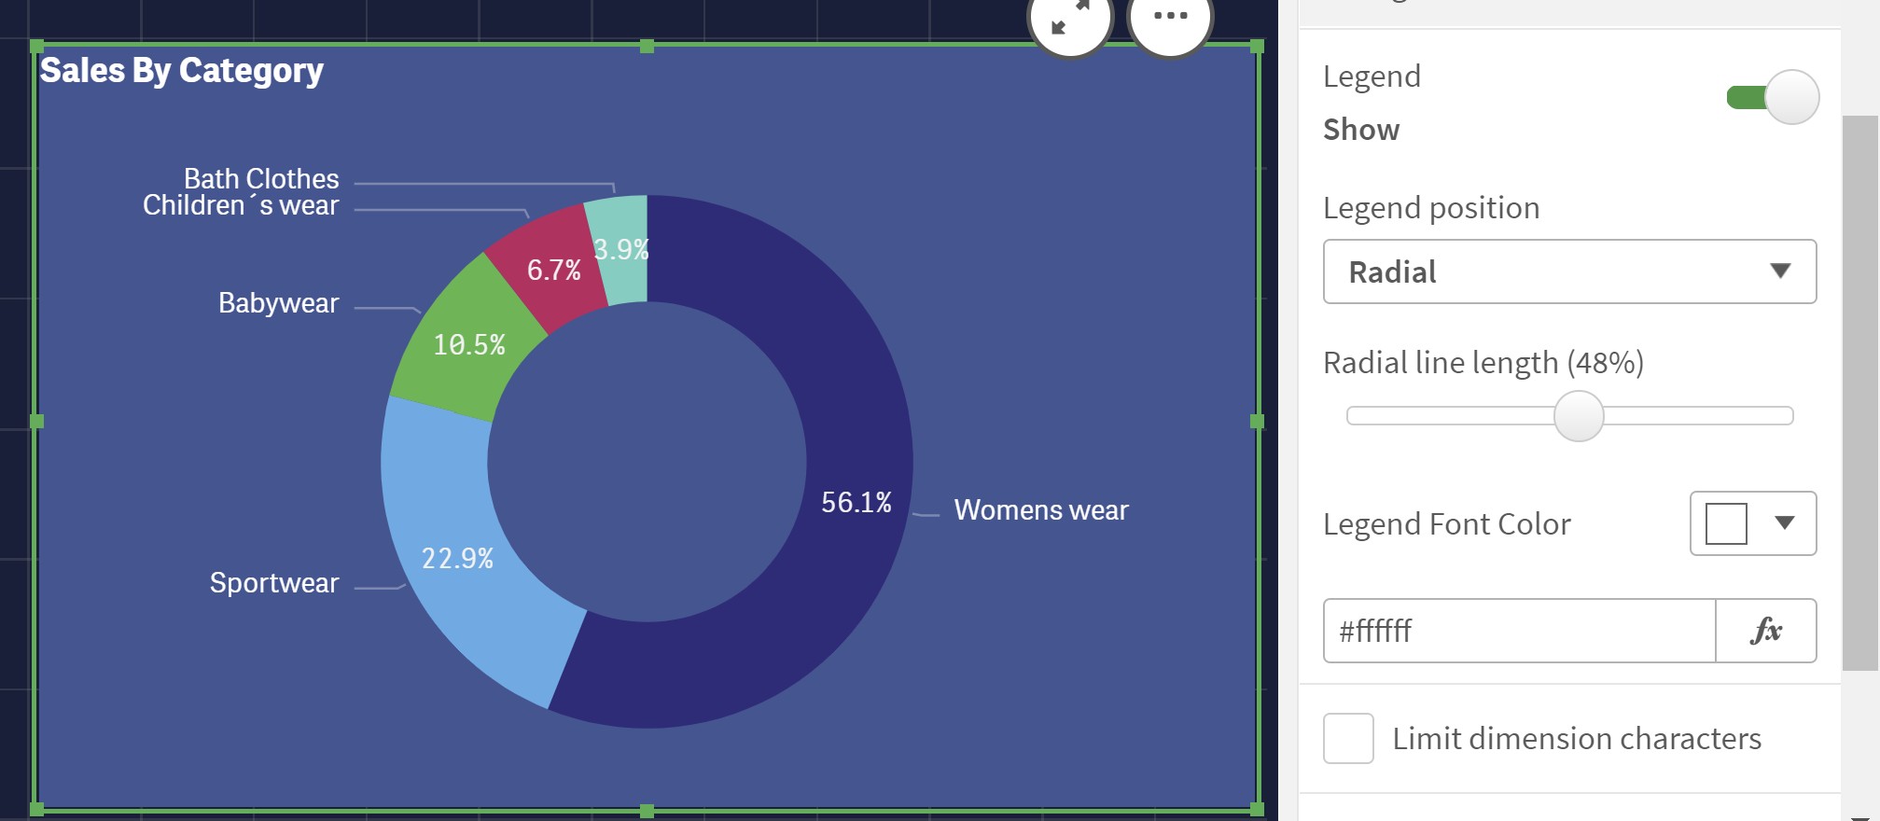Click the properties panel vertical scrollbar

coord(1860,392)
